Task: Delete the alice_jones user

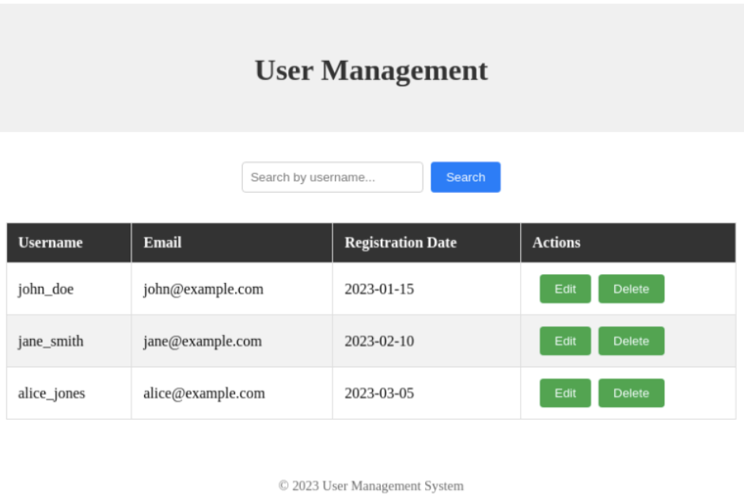Action: 631,394
